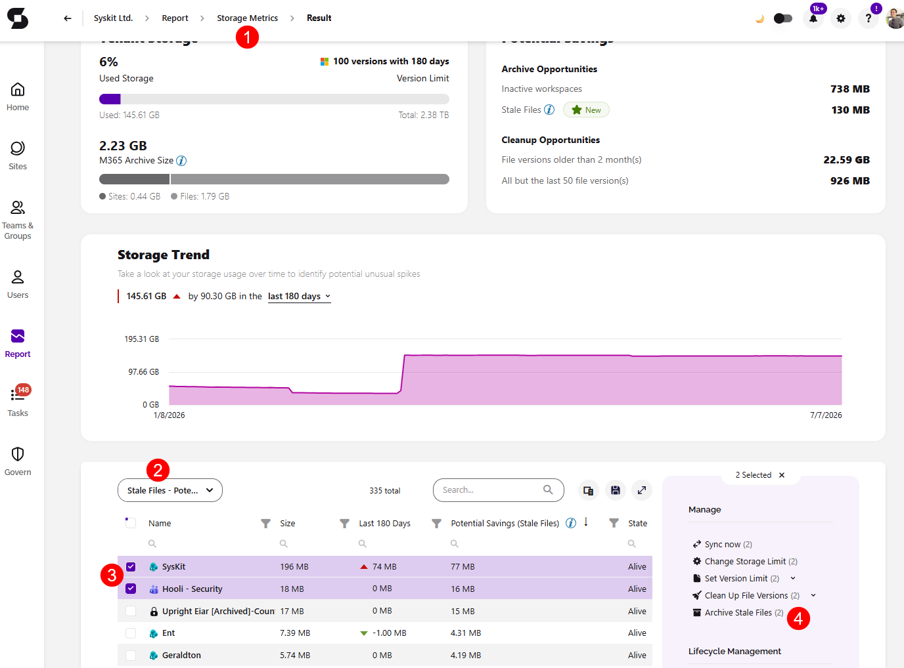The image size is (904, 668).
Task: Open Teams & Groups sidebar icon
Action: pyautogui.click(x=18, y=207)
